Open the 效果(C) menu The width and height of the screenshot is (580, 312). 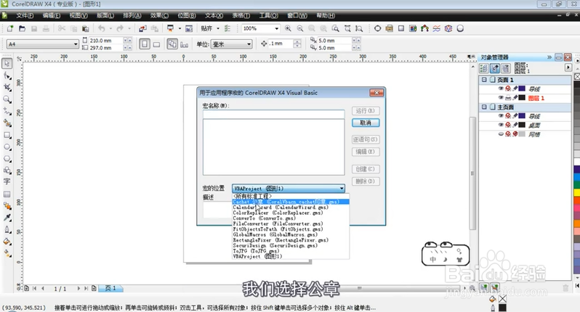click(x=159, y=15)
